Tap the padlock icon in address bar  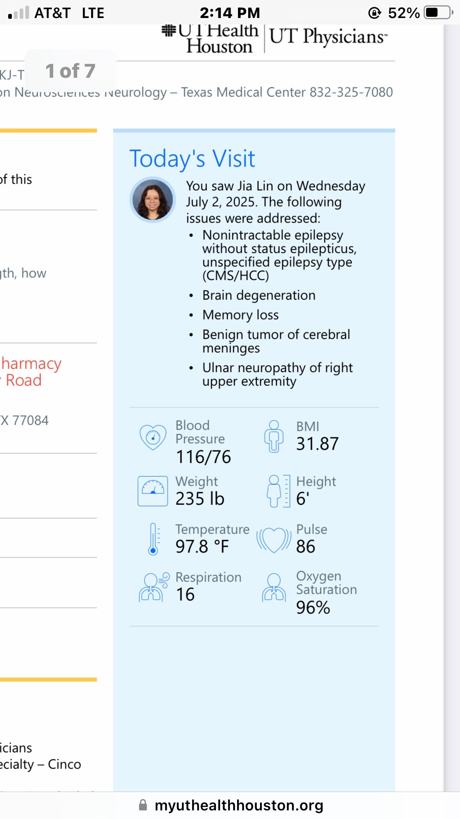[x=143, y=805]
